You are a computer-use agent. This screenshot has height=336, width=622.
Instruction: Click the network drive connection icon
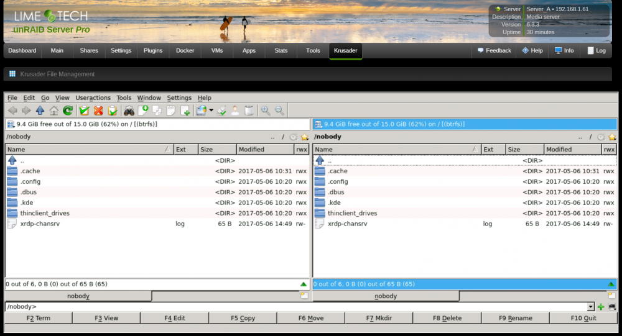pyautogui.click(x=202, y=111)
